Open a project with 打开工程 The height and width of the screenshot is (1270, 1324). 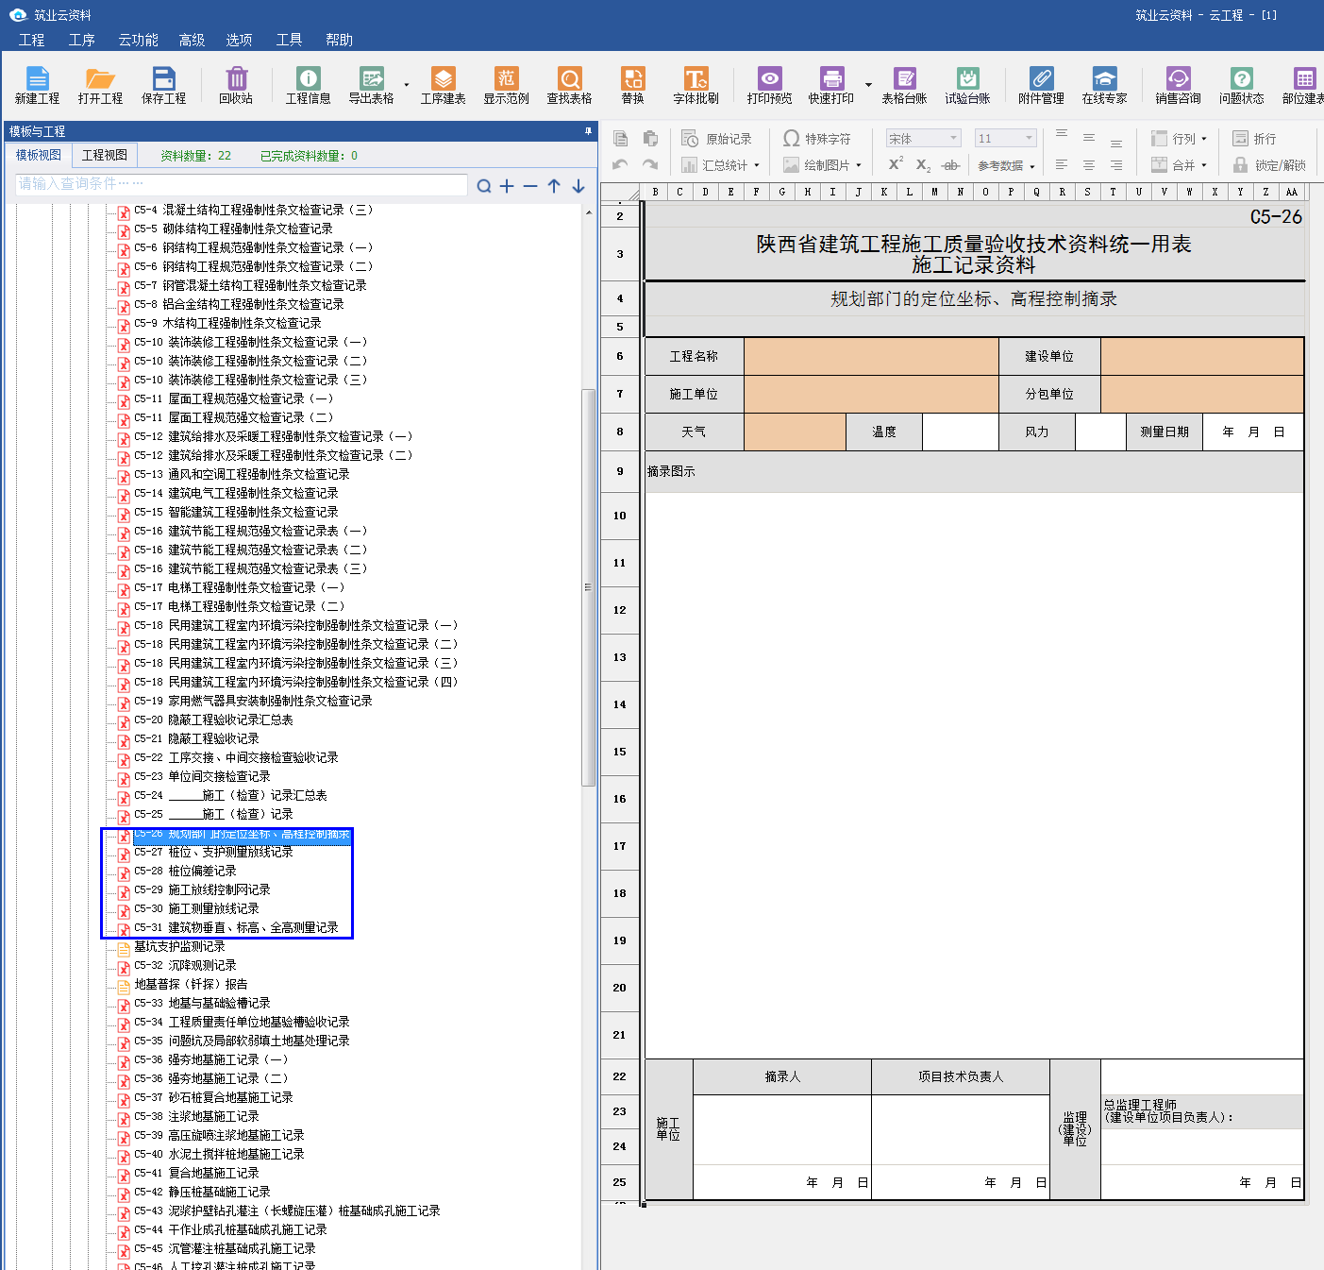[x=100, y=85]
